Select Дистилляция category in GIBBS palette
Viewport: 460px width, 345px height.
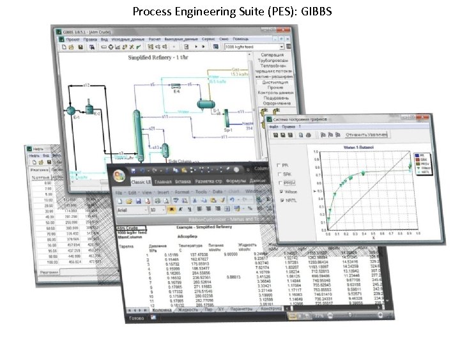click(x=275, y=82)
